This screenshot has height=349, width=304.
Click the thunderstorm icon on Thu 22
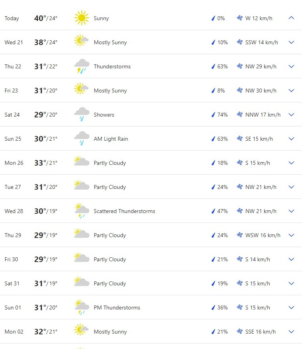[x=81, y=66]
